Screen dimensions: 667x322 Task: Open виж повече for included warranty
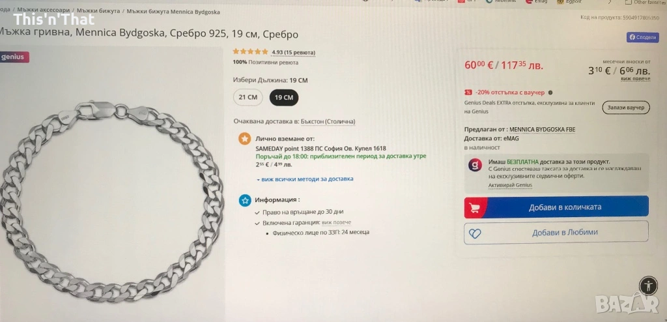click(336, 222)
